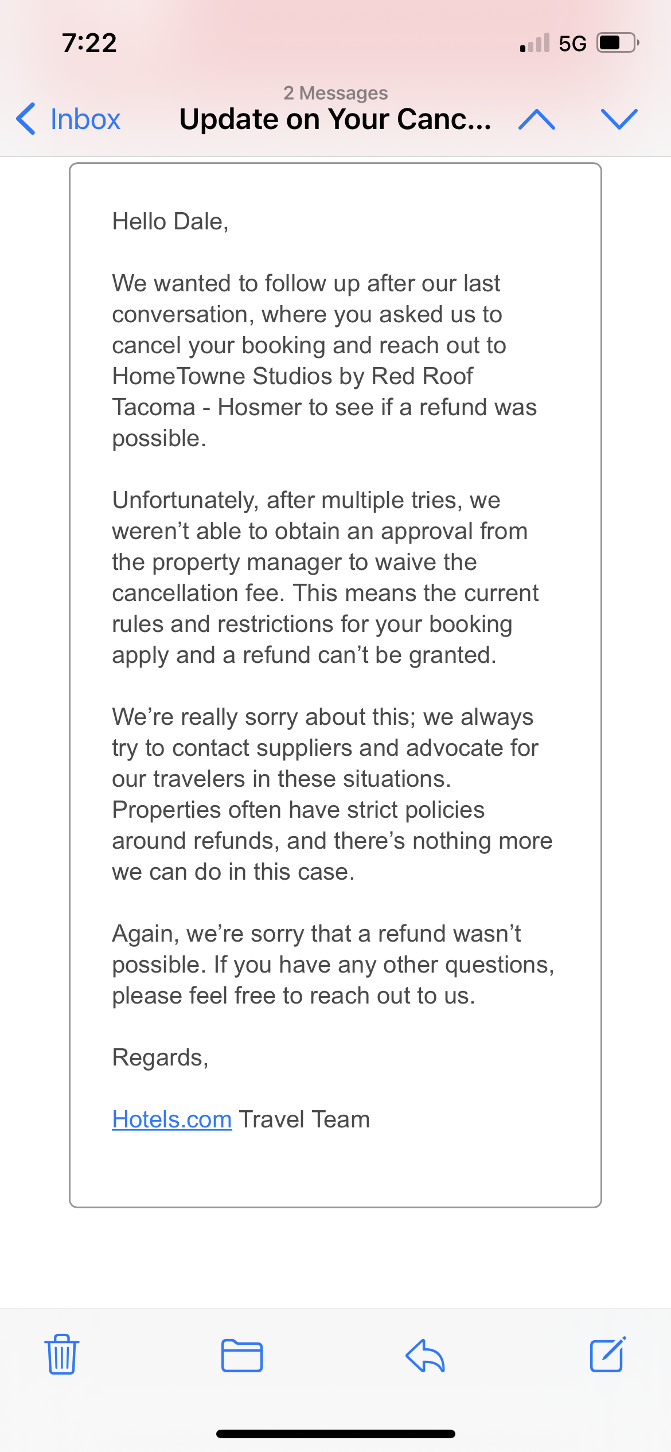Jump to the next message using down chevron
Screen dimensions: 671x1452
click(618, 120)
